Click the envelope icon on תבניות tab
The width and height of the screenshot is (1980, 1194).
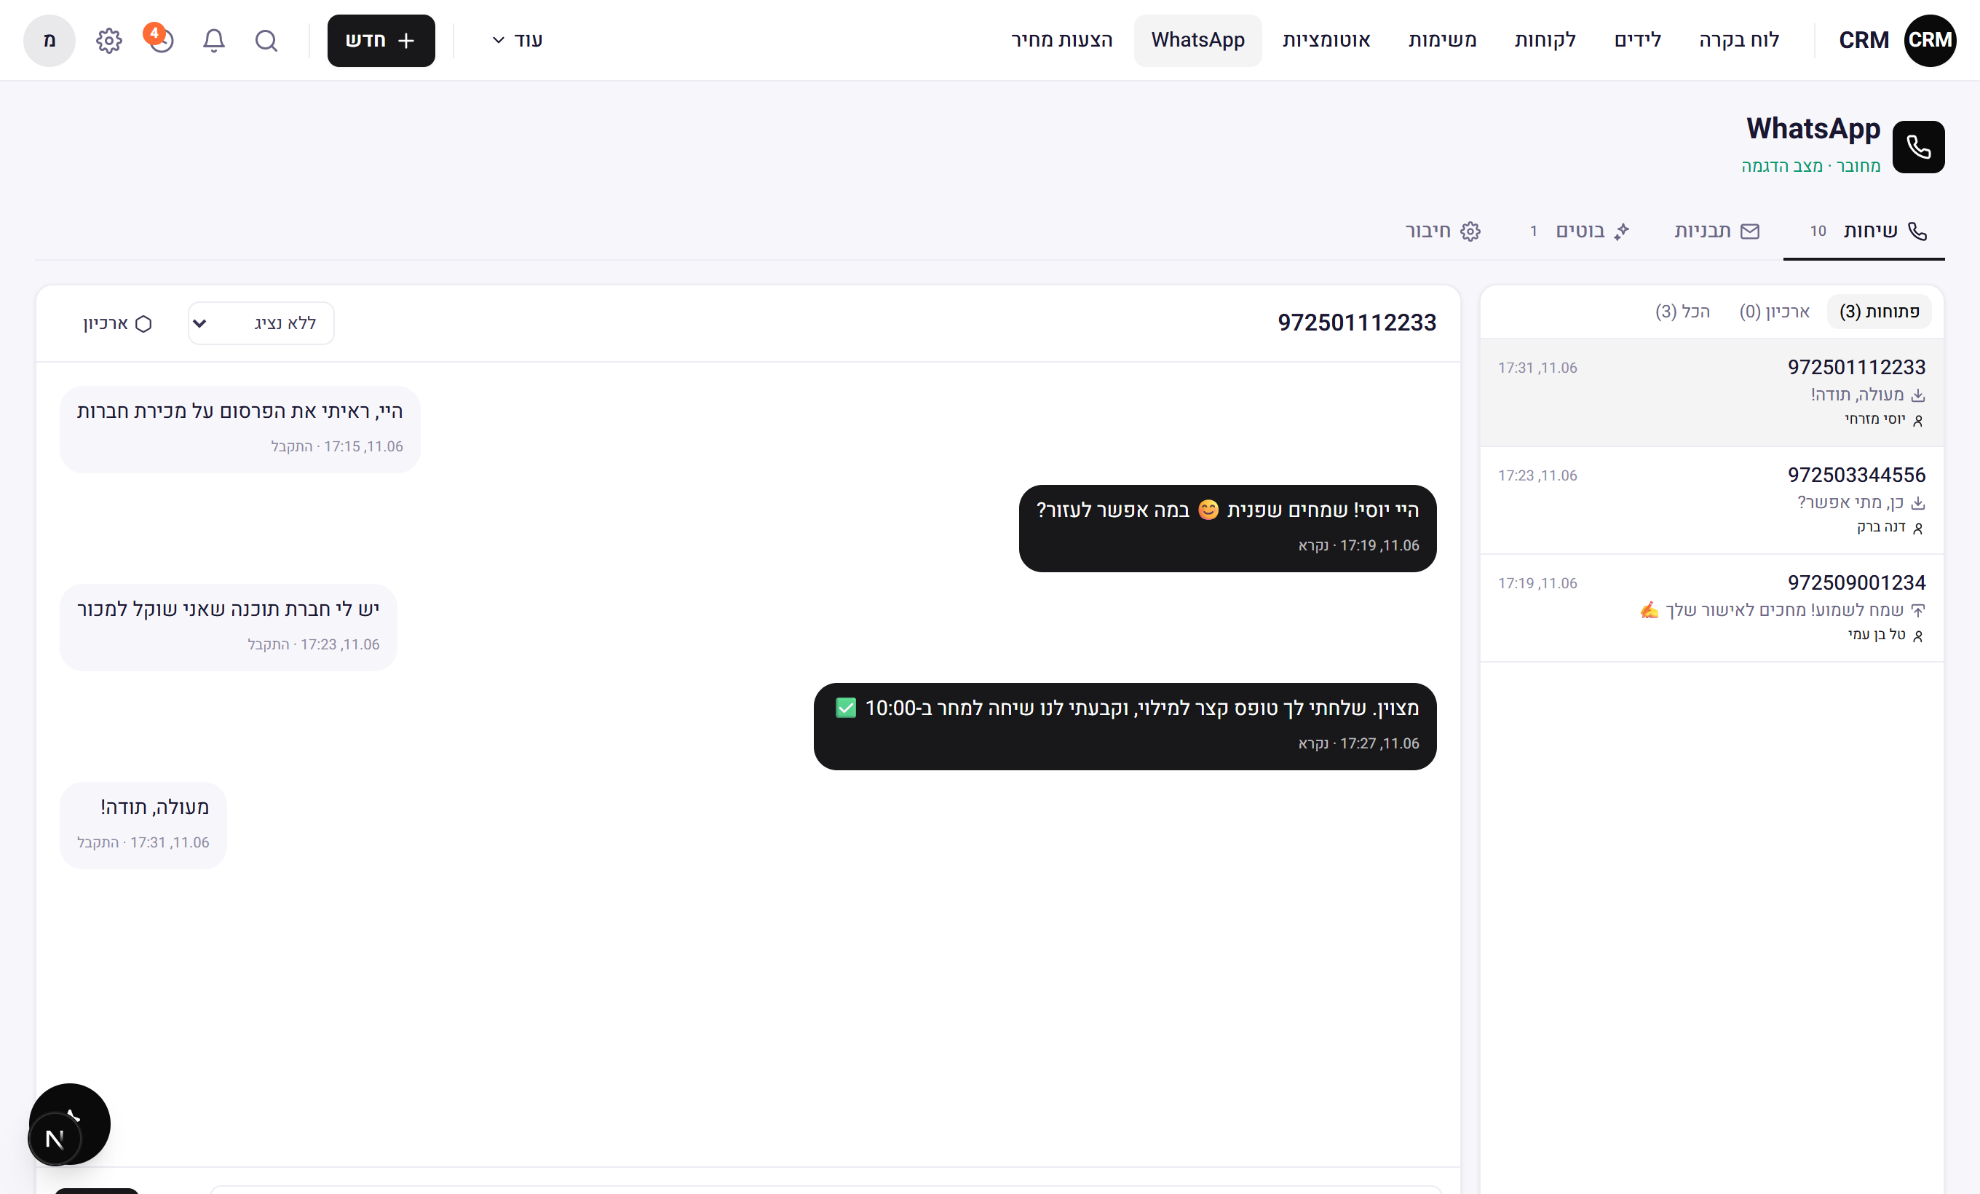(1750, 232)
